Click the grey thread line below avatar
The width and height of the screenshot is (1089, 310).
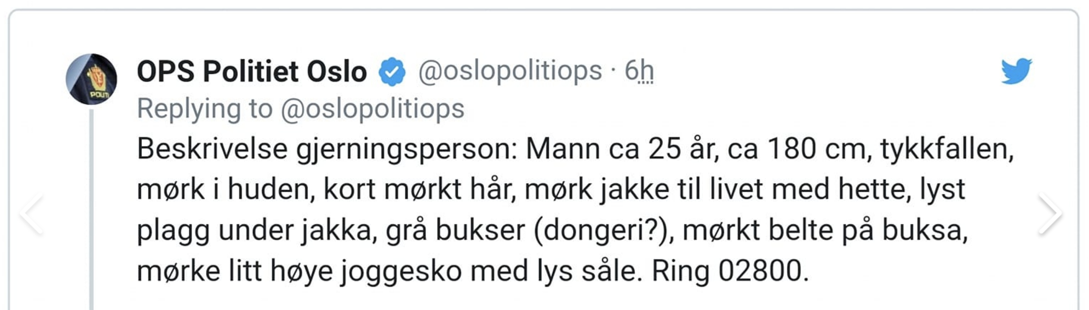(91, 211)
